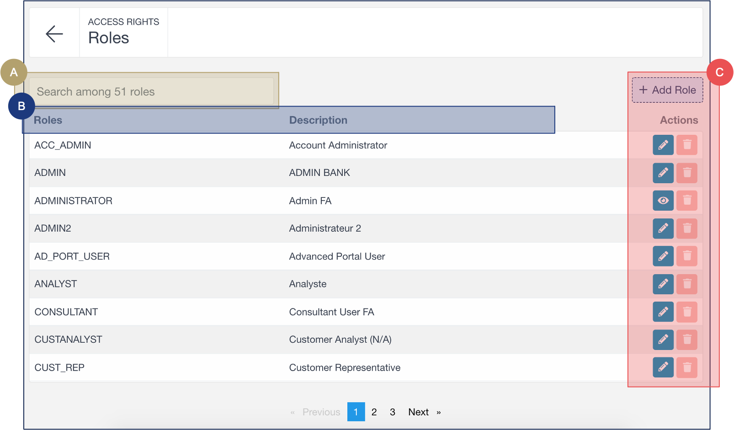Image resolution: width=734 pixels, height=430 pixels.
Task: Click pencil icon for ADMIN role
Action: 663,173
